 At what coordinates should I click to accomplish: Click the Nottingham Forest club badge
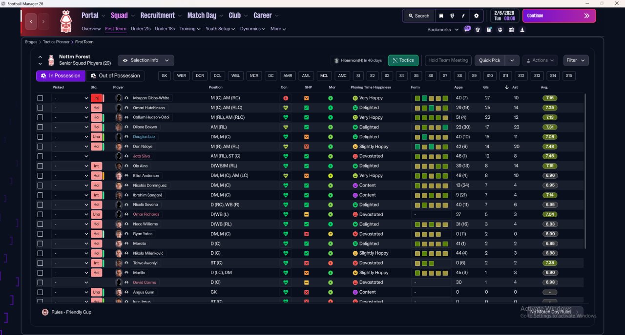click(65, 21)
